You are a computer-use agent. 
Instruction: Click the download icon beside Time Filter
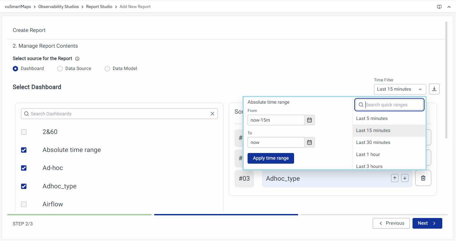click(x=434, y=89)
